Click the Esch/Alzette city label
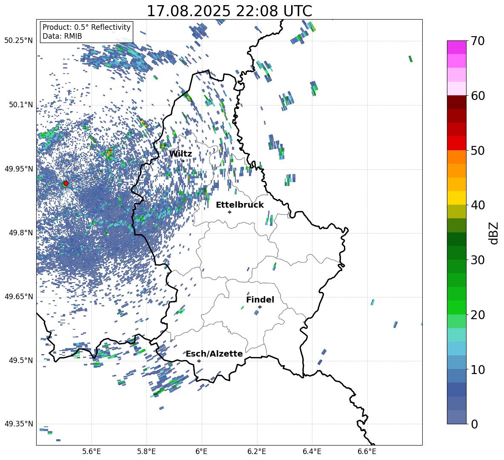Screen dimensions: 504x460 point(214,354)
